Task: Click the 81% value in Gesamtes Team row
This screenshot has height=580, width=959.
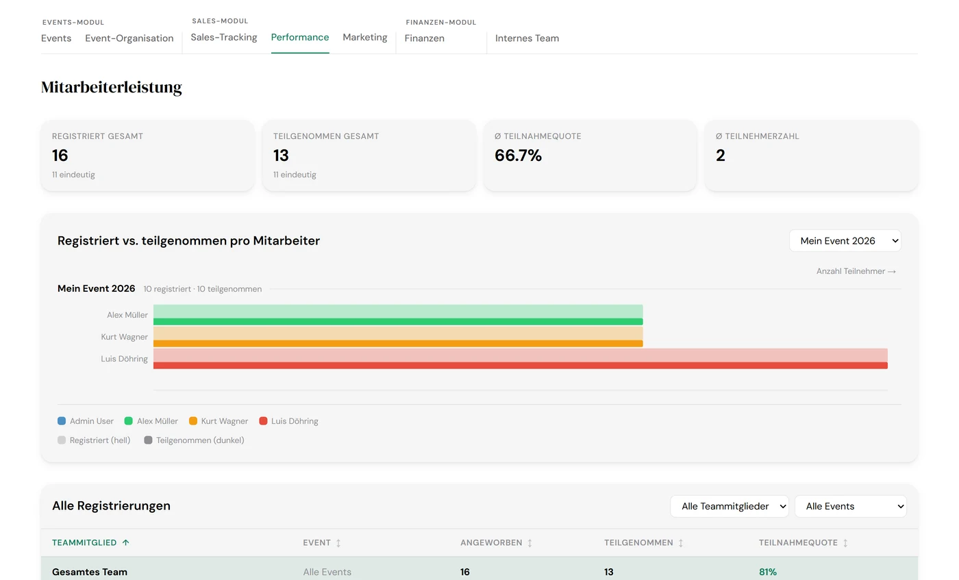Action: (x=768, y=572)
